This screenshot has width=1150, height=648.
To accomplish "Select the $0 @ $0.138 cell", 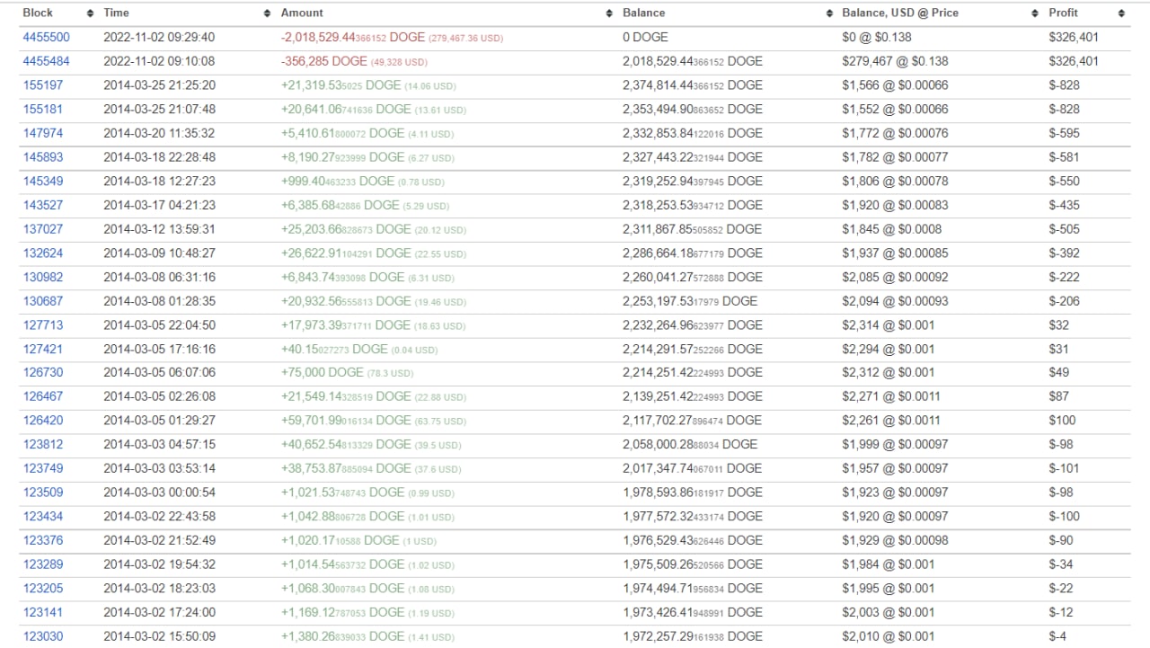I will [875, 38].
